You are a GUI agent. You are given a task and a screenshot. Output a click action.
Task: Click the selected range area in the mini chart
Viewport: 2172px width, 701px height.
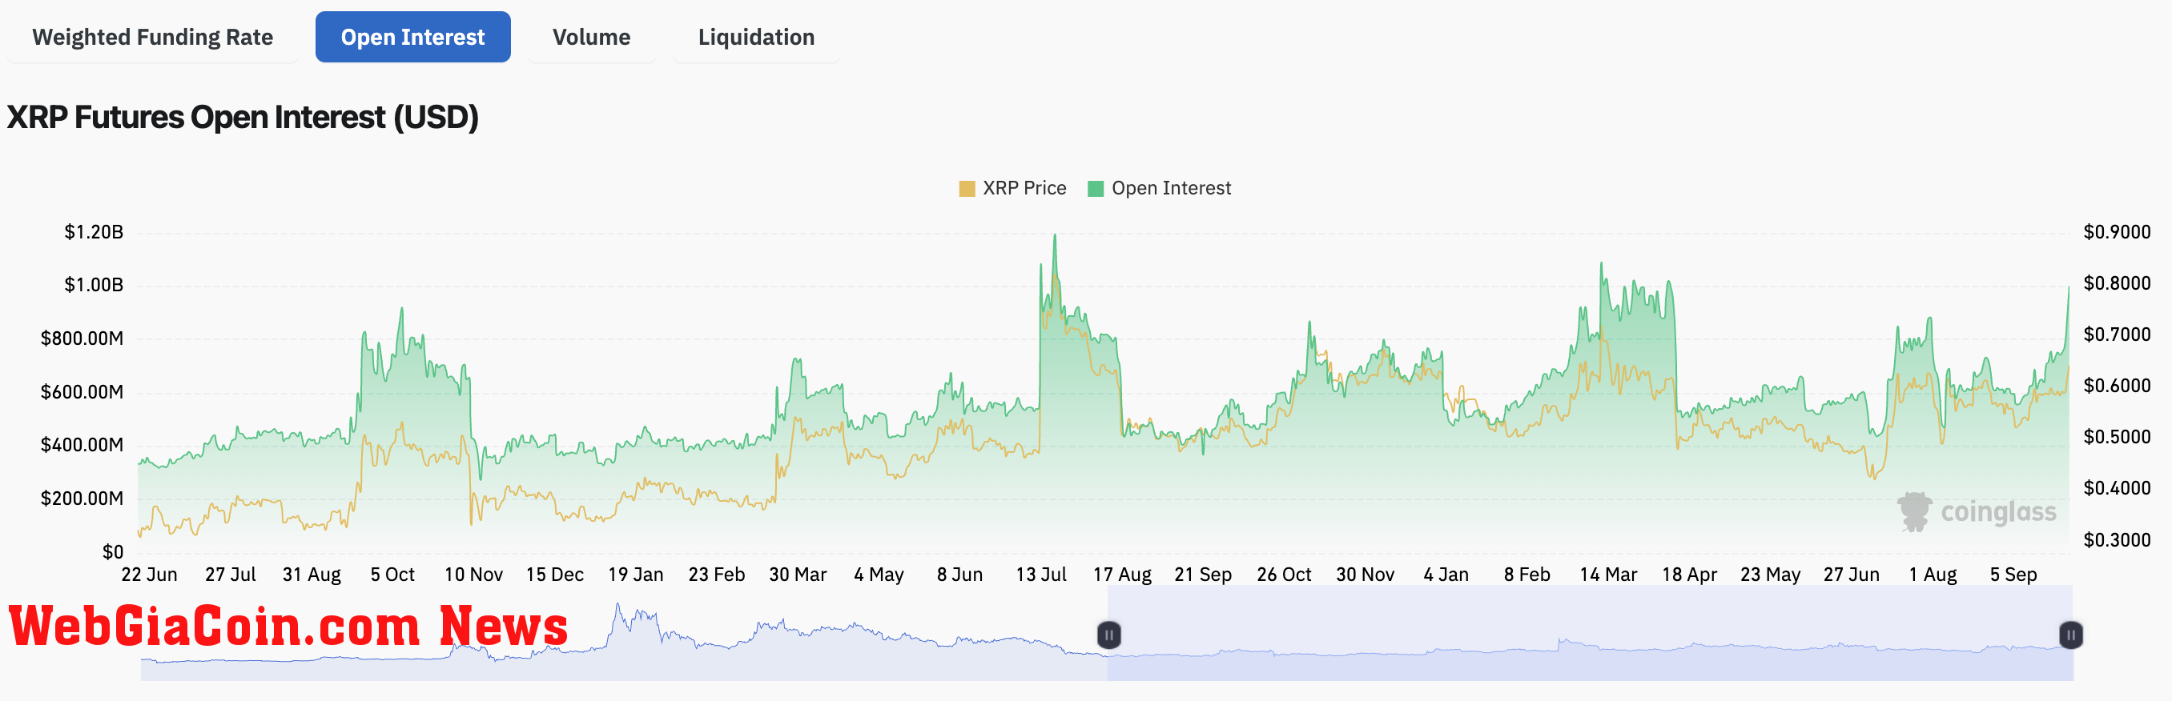[1590, 634]
